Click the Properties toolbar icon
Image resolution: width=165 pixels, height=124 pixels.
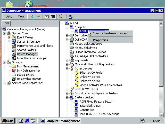pos(61,17)
